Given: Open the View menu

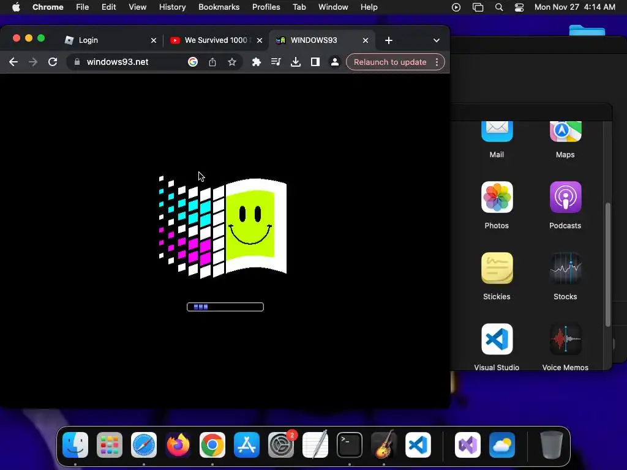Looking at the screenshot, I should coord(137,7).
